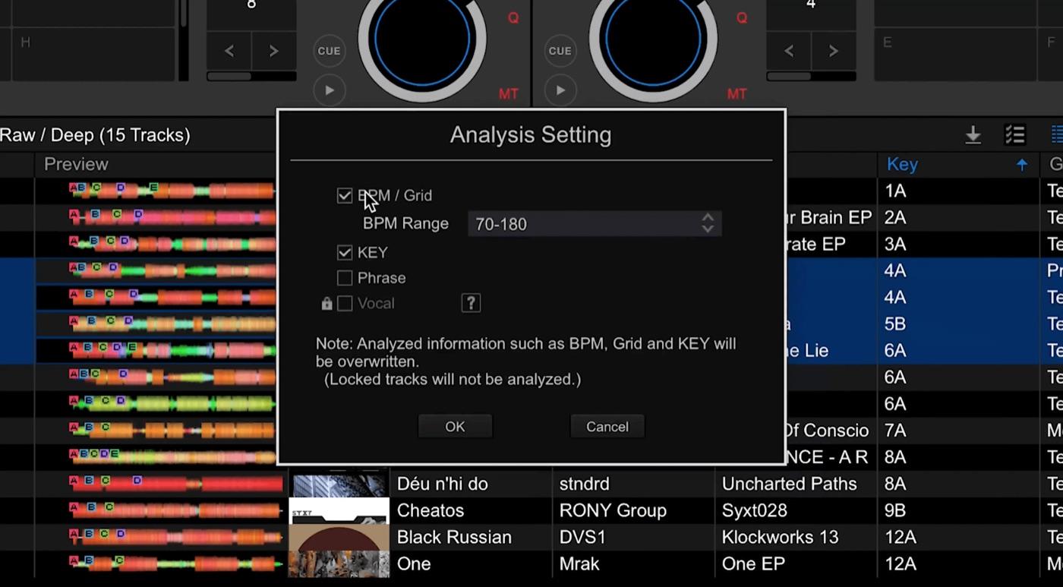Viewport: 1063px width, 587px height.
Task: Toggle right deck master tempo MT
Action: [737, 94]
